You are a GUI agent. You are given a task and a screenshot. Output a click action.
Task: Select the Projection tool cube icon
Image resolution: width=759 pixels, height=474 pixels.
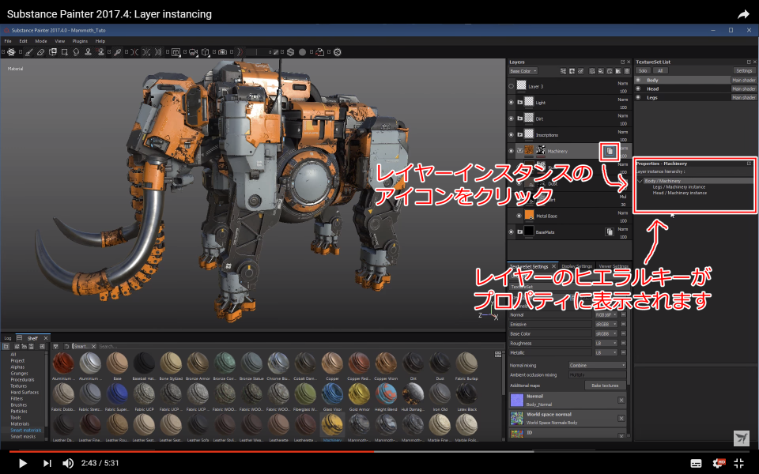pos(53,52)
